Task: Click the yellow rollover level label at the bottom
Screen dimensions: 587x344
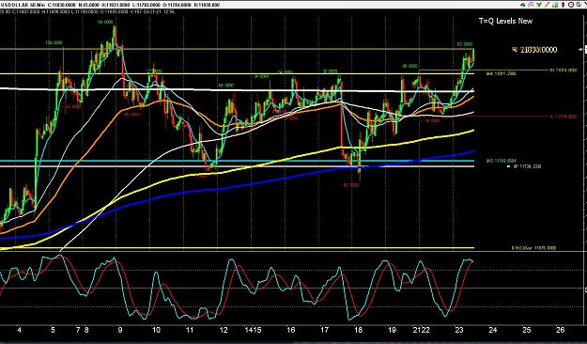Action: coord(533,248)
